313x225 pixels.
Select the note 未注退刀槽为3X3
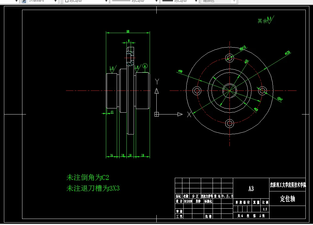[93, 188]
